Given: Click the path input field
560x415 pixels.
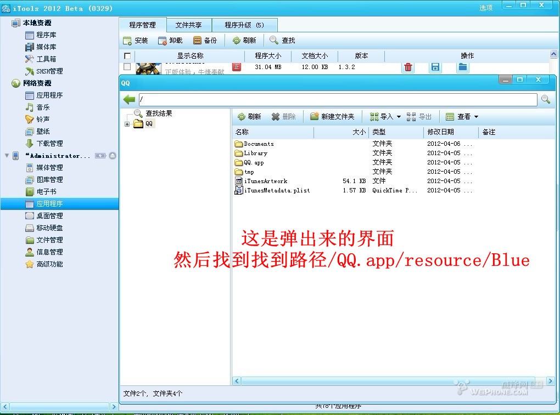Looking at the screenshot, I should (338, 99).
